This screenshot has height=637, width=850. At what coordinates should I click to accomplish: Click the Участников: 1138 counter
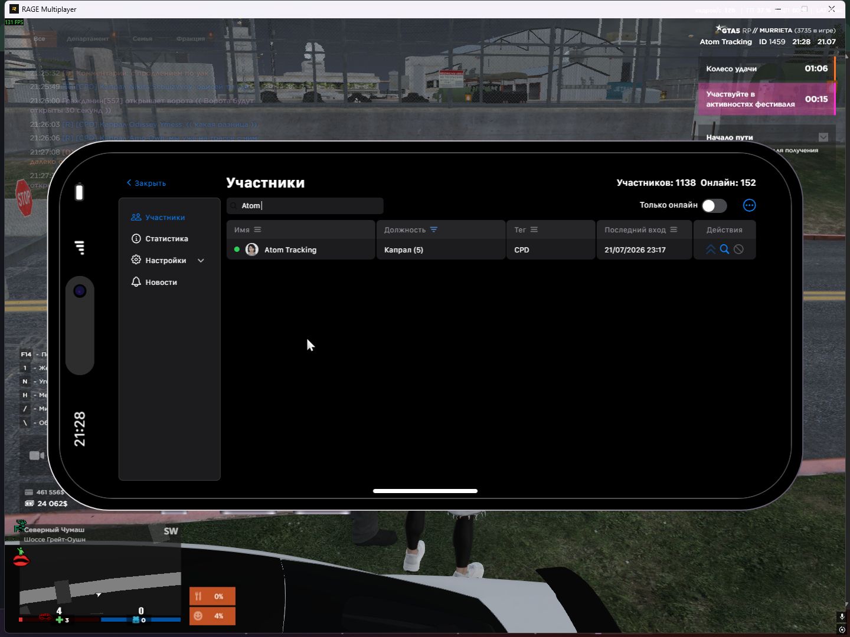pyautogui.click(x=656, y=183)
